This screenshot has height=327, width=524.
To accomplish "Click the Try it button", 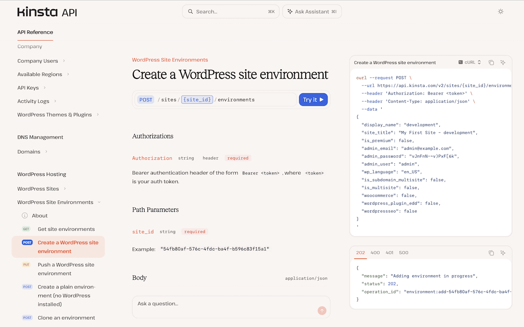I will [313, 99].
